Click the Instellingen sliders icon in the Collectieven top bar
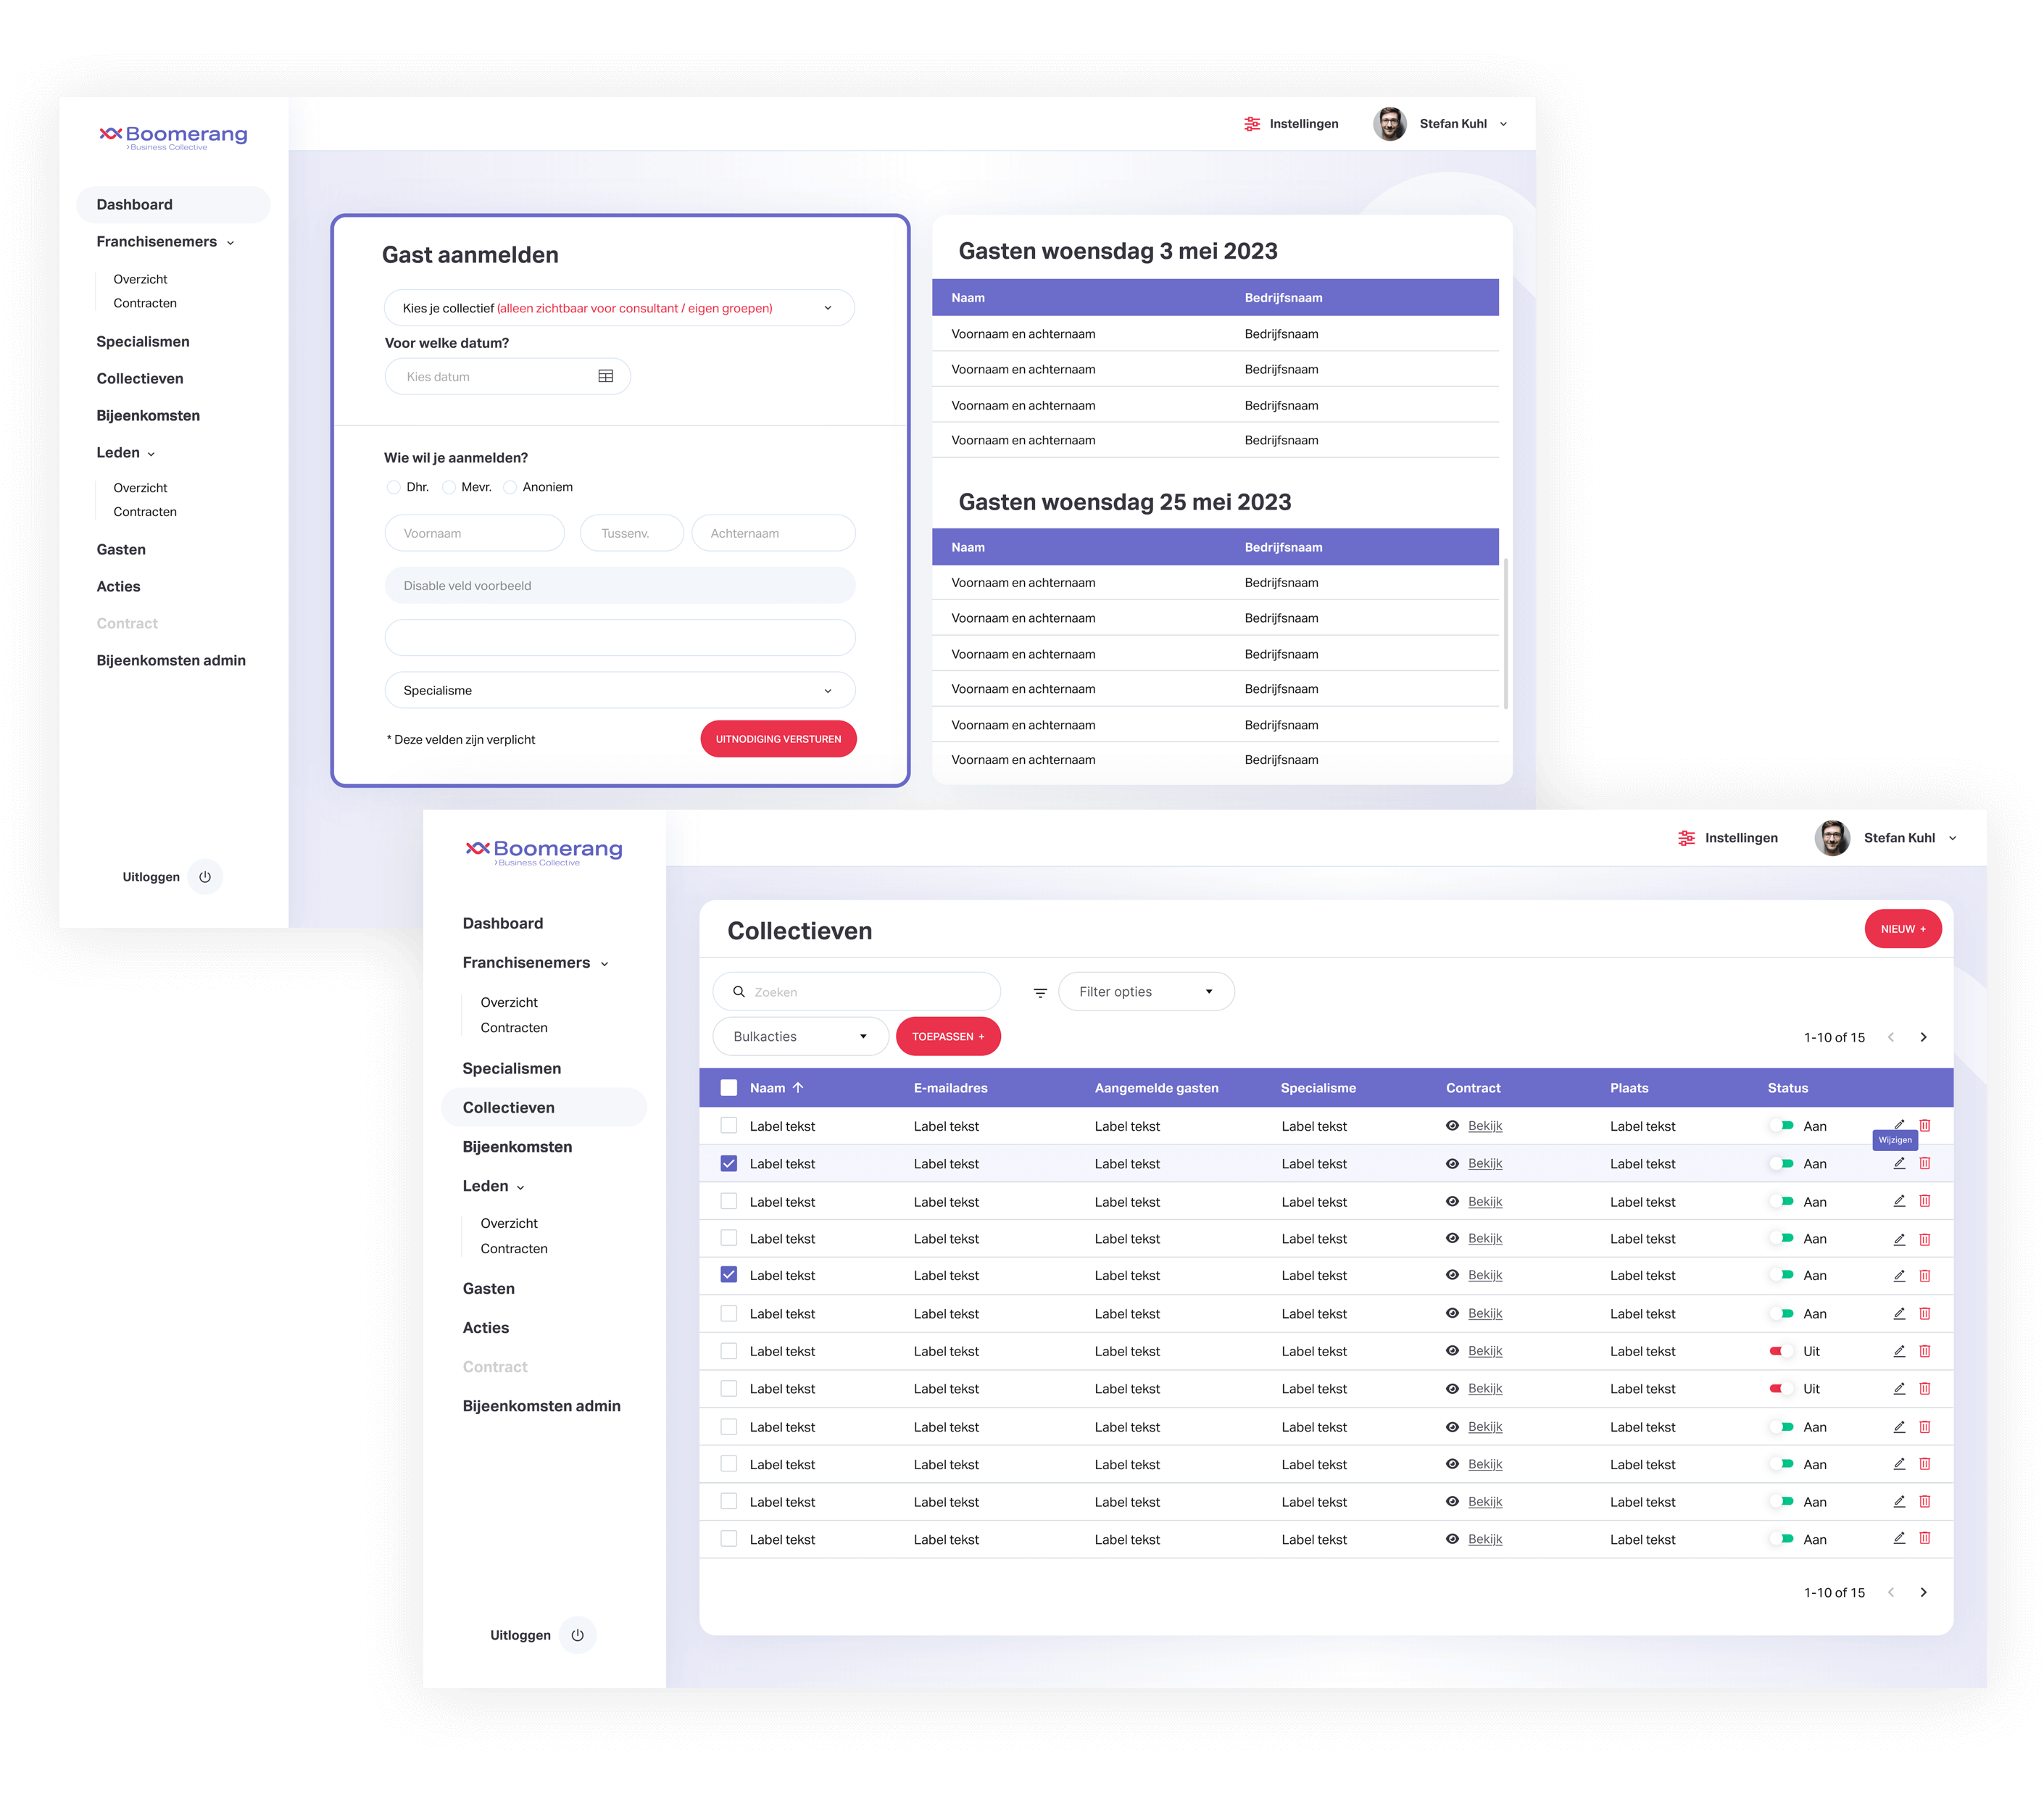This screenshot has width=2044, height=1799. pos(1686,838)
